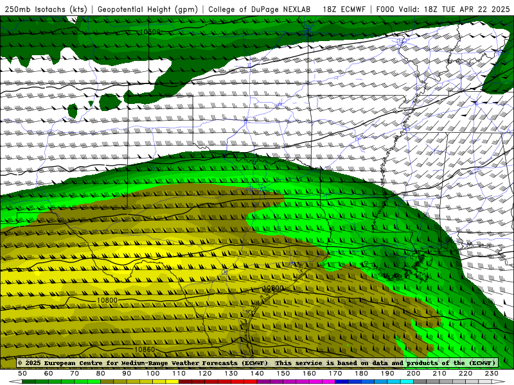The height and width of the screenshot is (385, 514).
Task: Click the "F000 Valid: 18Z TUE APR 22 2025" text
Action: [x=443, y=9]
